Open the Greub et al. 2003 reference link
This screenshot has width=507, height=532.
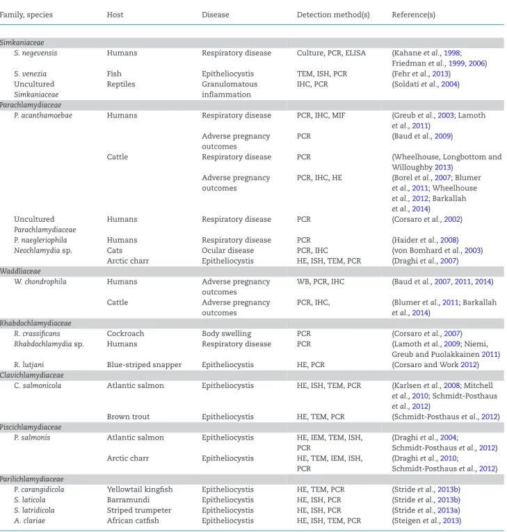tap(446, 115)
